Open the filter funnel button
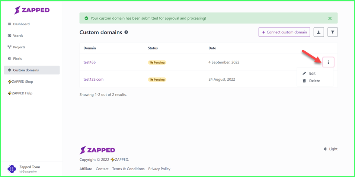 [333, 32]
